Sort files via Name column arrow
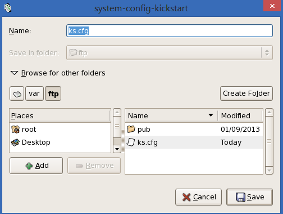The image size is (283, 214). coord(211,115)
